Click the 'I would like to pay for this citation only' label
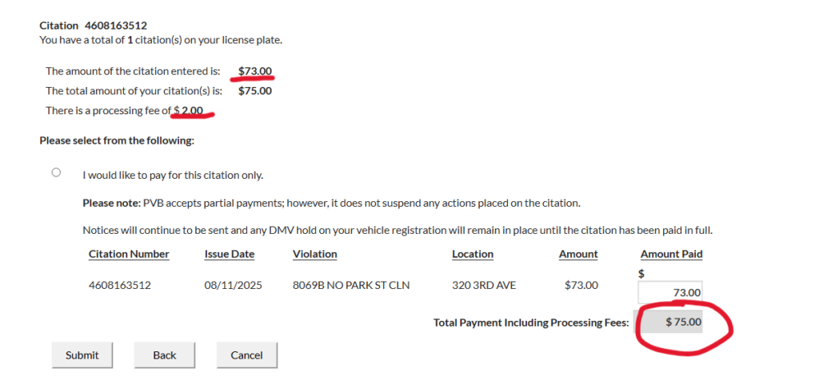Viewport: 819px width, 380px height. [173, 175]
